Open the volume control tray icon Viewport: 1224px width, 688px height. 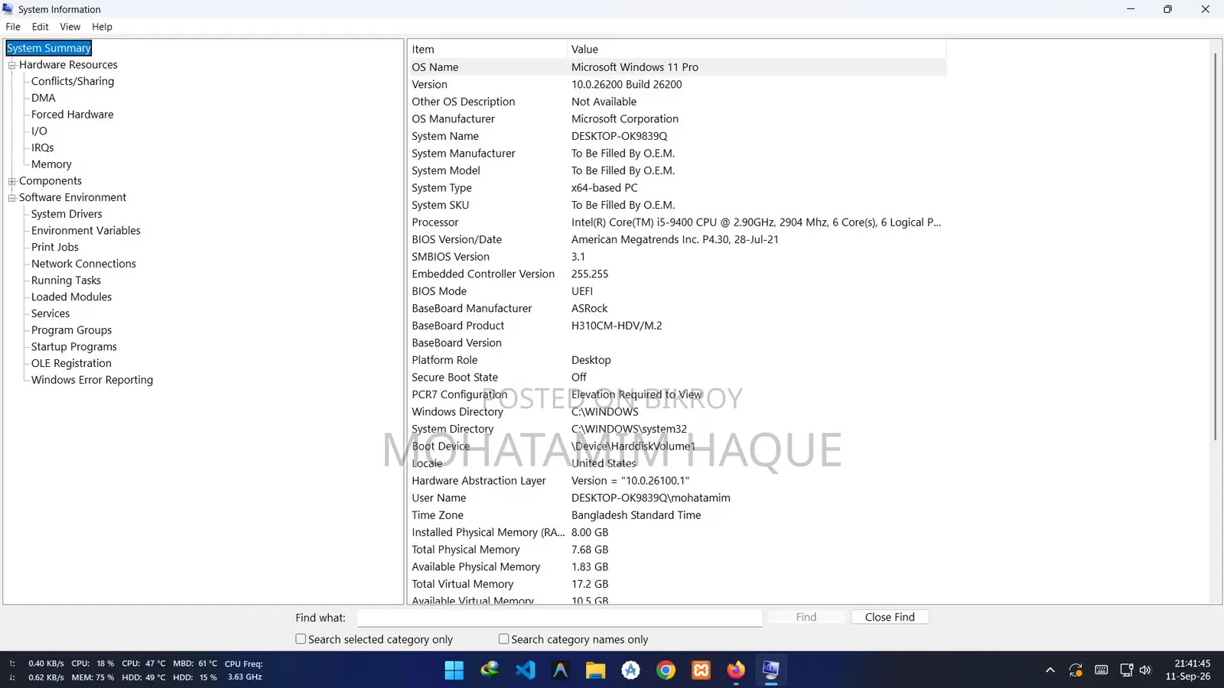[x=1145, y=670]
